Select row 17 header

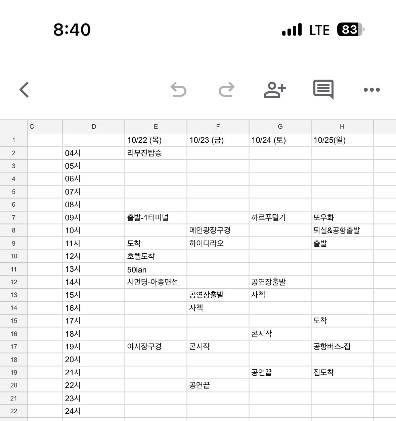tap(14, 346)
